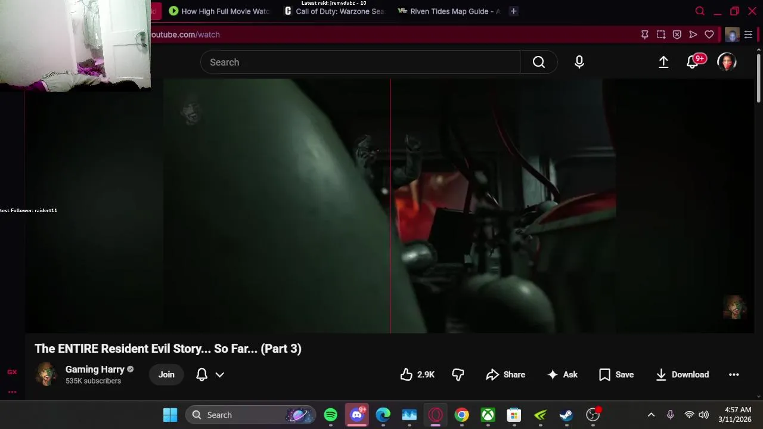Open Gaming Harry channel name link
The height and width of the screenshot is (429, 763).
95,369
